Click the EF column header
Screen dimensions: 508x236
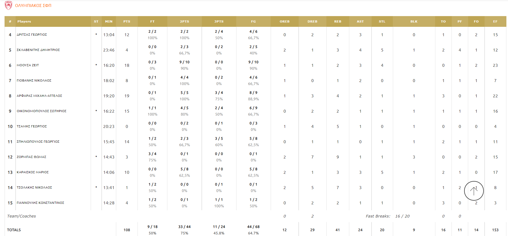pos(495,21)
